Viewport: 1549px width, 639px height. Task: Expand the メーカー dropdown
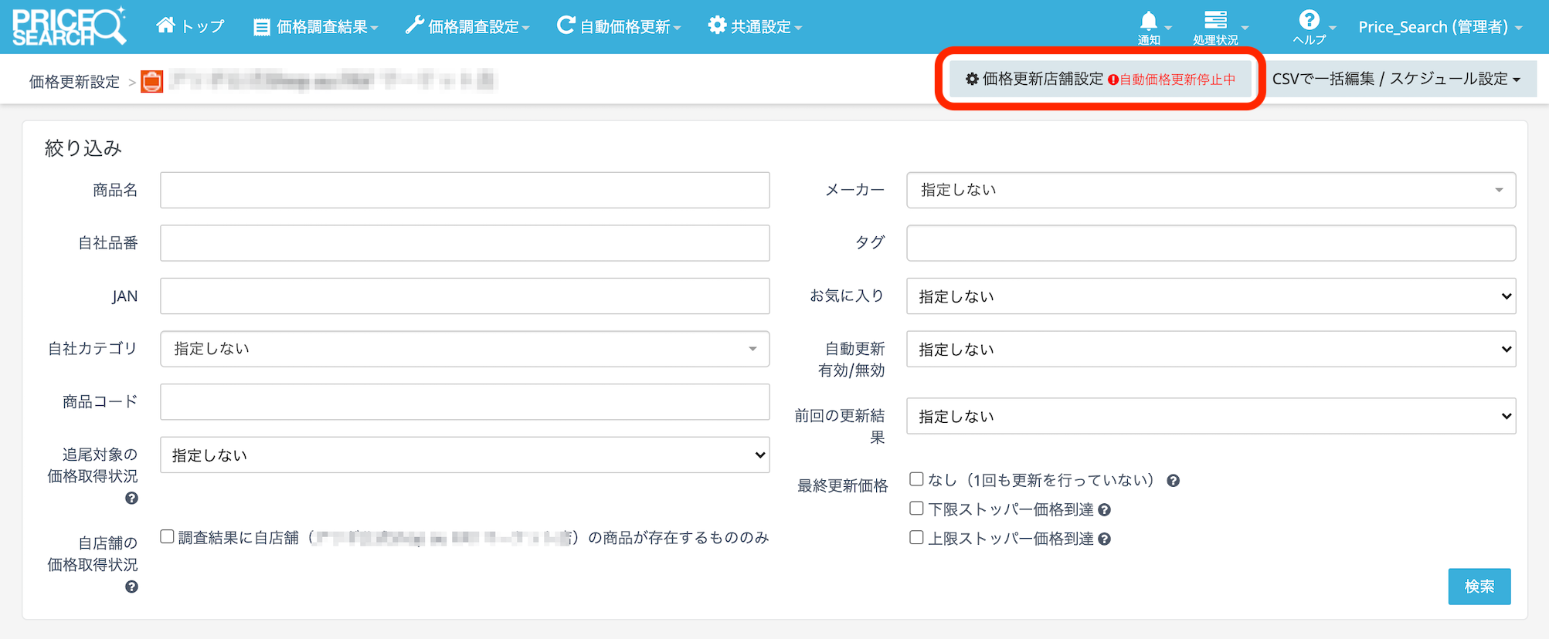tap(1211, 190)
